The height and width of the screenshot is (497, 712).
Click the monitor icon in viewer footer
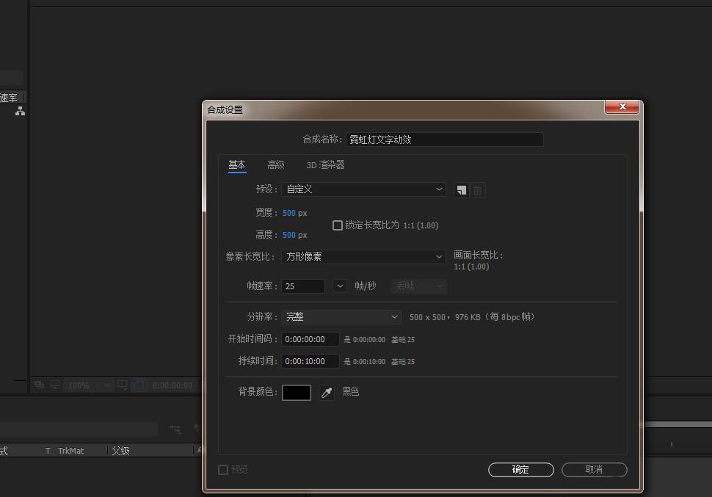(55, 385)
